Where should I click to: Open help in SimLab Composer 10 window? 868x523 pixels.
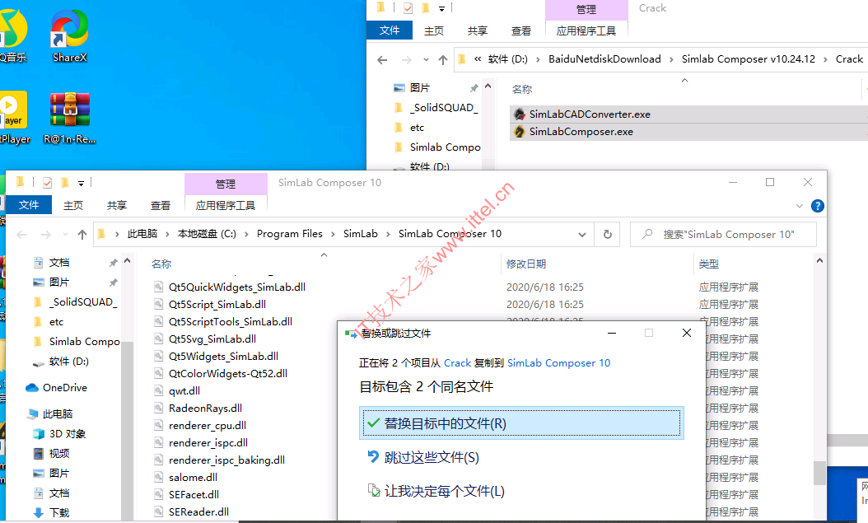tap(817, 206)
